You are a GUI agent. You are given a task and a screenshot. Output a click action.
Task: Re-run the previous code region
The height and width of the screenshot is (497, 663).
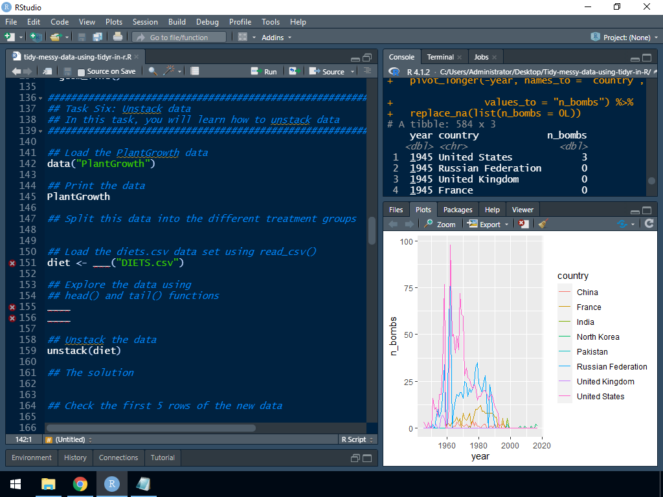coord(294,71)
